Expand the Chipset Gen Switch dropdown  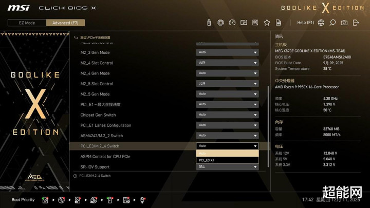point(227,115)
